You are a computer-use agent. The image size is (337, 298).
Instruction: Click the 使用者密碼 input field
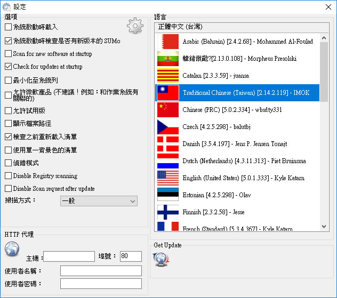click(x=101, y=284)
